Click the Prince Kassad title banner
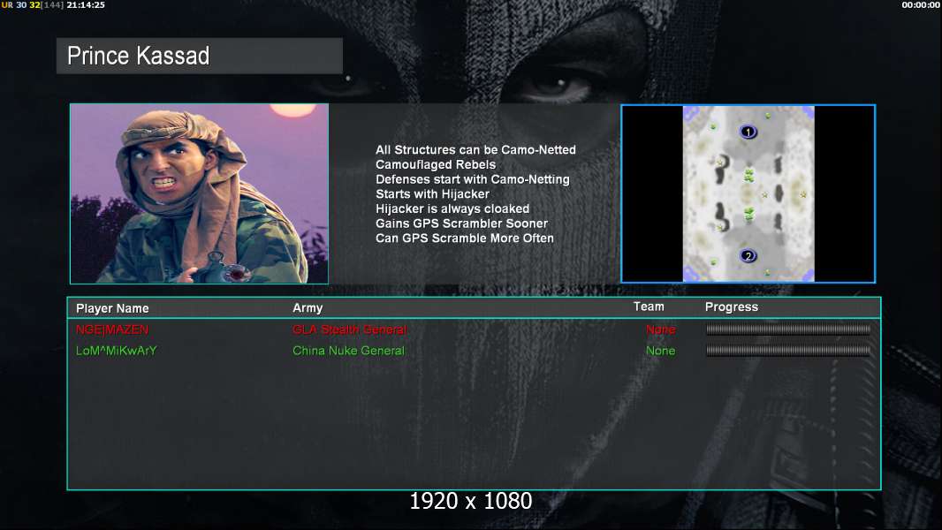Image resolution: width=942 pixels, height=530 pixels. (x=200, y=56)
